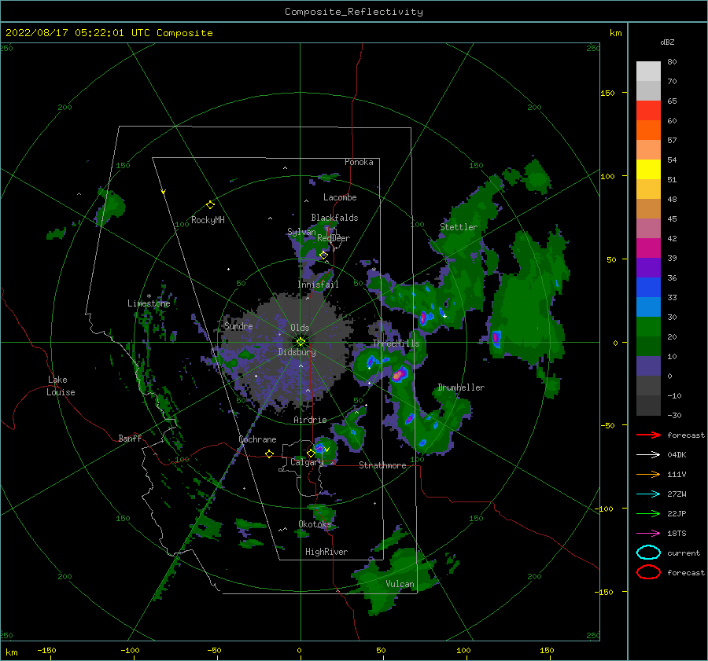708x661 pixels.
Task: Click the Airdrie city label
Action: 310,420
